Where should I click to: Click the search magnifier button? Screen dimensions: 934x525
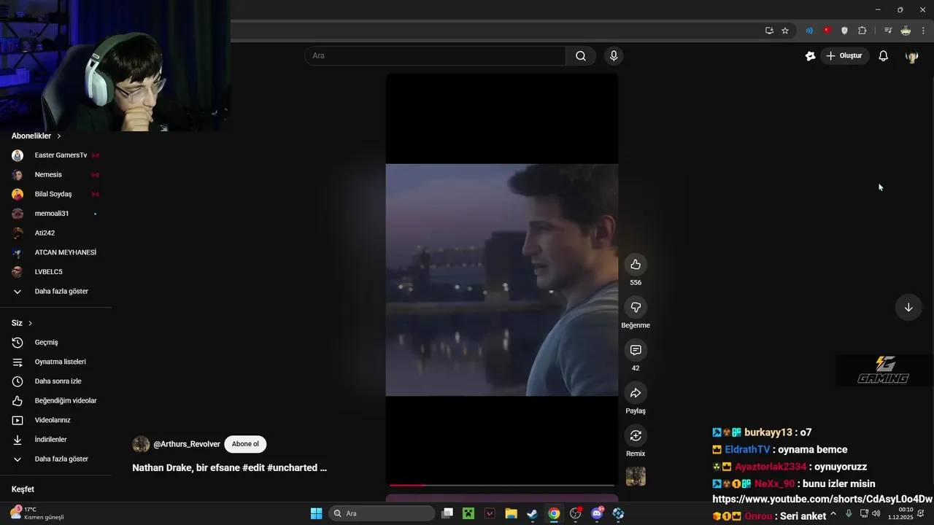[581, 55]
